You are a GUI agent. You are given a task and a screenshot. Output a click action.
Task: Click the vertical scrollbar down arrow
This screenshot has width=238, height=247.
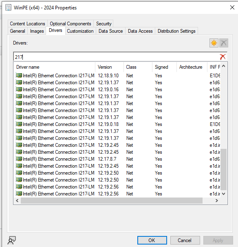(x=224, y=194)
